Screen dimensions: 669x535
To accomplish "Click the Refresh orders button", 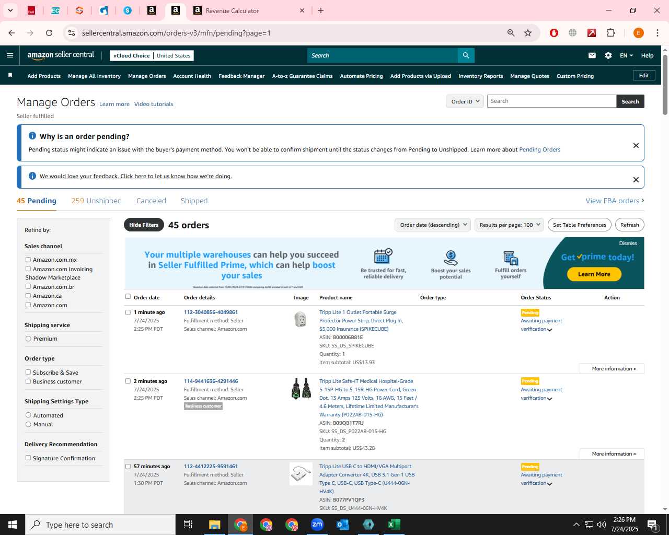I will coord(630,225).
